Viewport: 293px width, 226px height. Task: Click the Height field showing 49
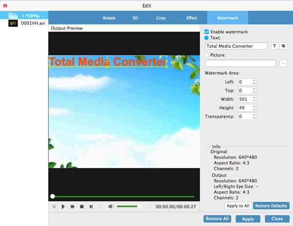(x=245, y=108)
